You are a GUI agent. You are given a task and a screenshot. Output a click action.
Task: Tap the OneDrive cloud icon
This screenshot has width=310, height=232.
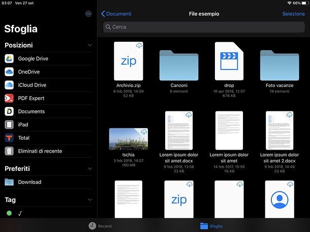coord(9,72)
